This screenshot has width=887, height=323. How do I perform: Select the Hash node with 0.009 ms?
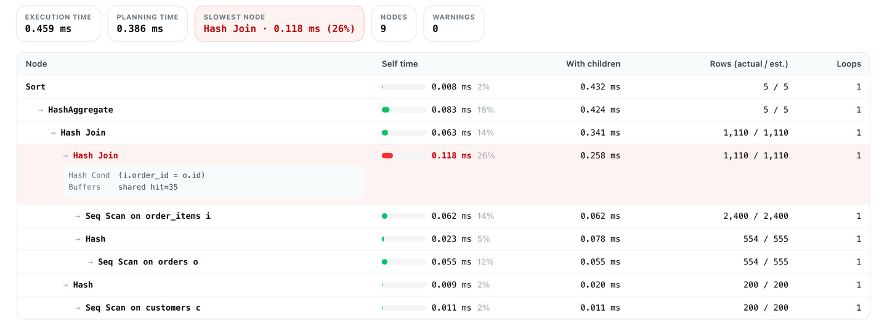point(443,284)
